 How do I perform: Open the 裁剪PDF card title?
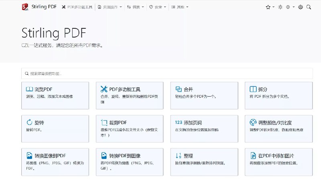[118, 123]
